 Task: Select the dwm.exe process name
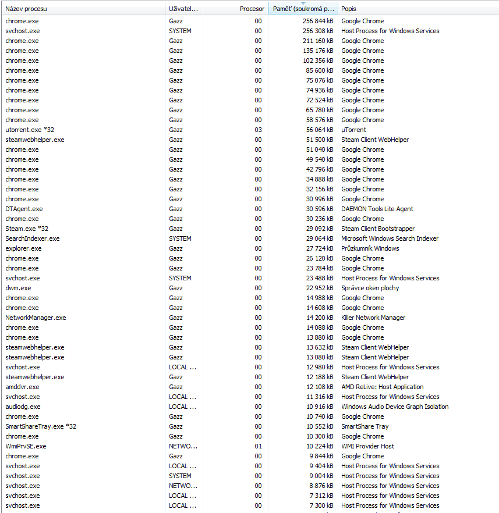[18, 288]
